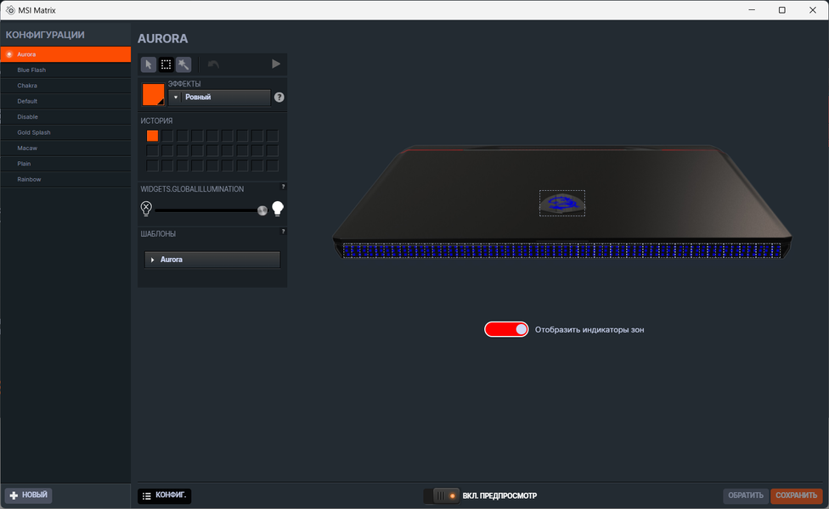Open the effects help question mark
This screenshot has width=829, height=509.
(279, 98)
